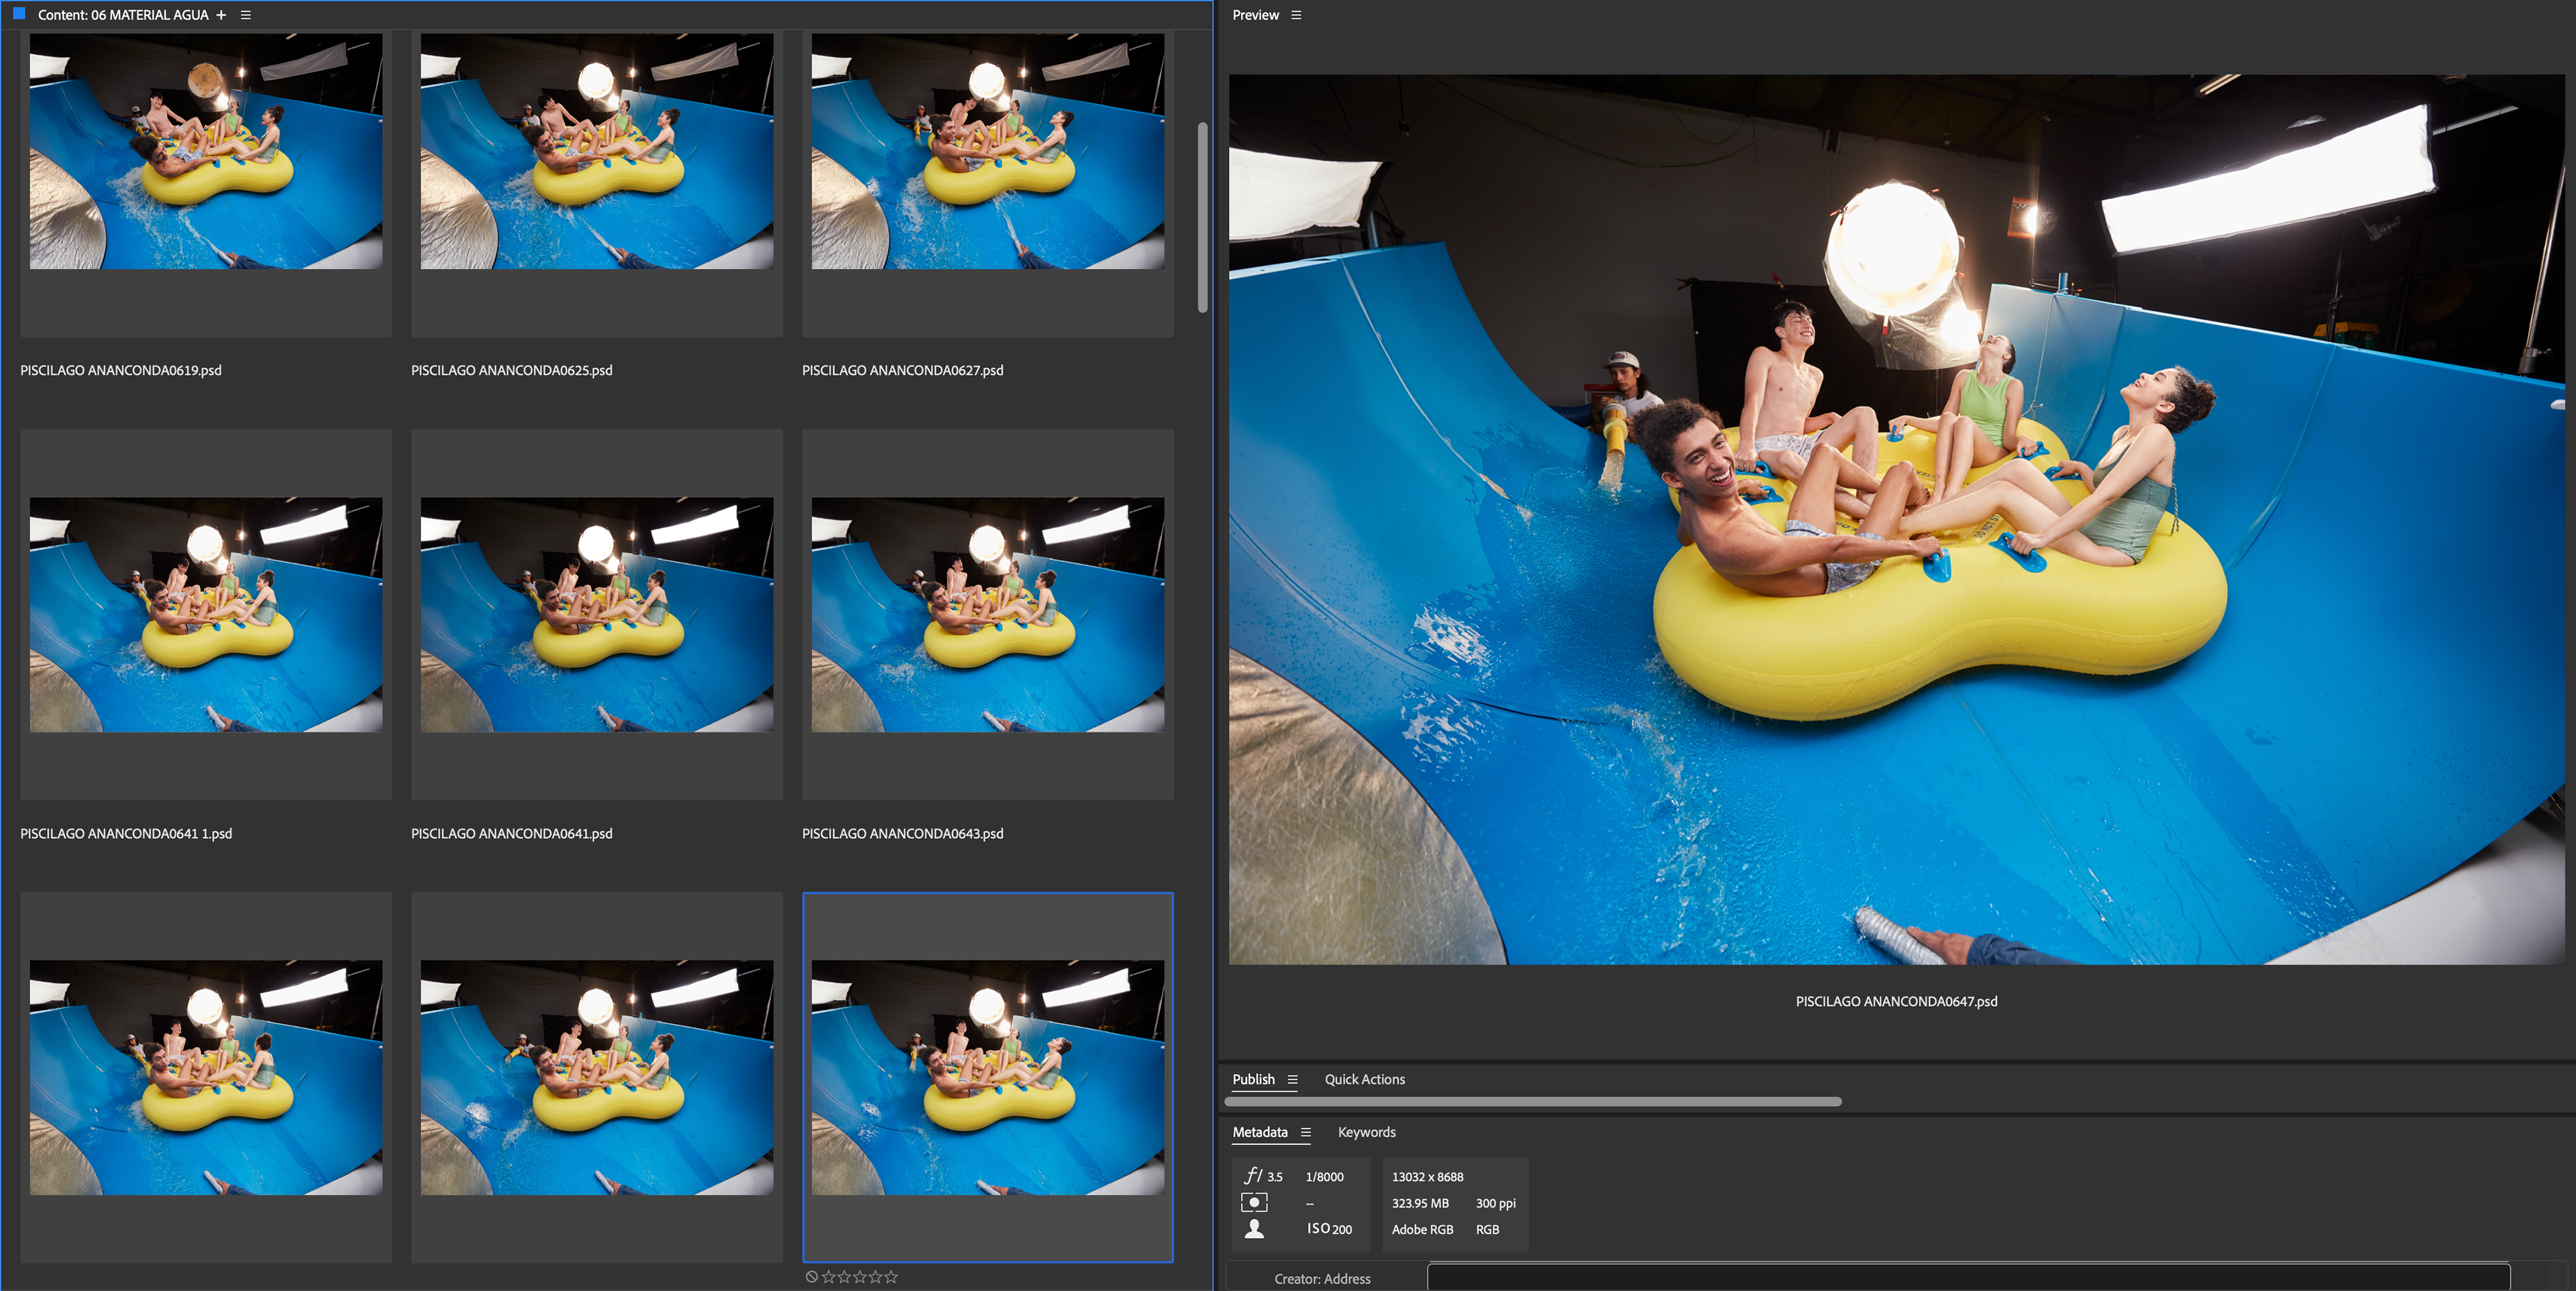This screenshot has width=2576, height=1291.
Task: Select the Publish tab
Action: 1253,1079
